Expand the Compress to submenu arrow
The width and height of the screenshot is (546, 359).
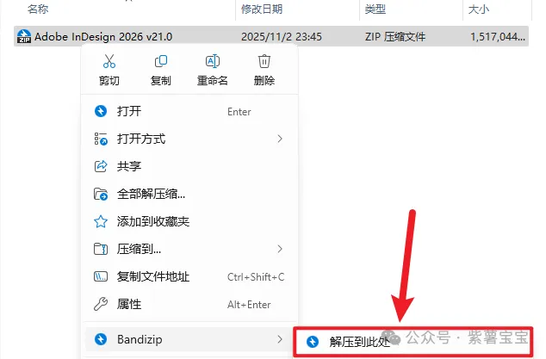280,249
